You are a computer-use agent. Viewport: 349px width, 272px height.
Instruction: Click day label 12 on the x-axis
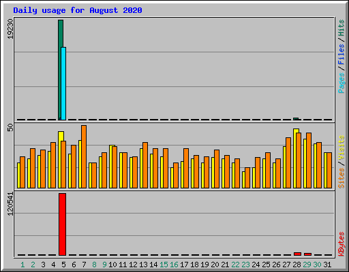(133, 265)
